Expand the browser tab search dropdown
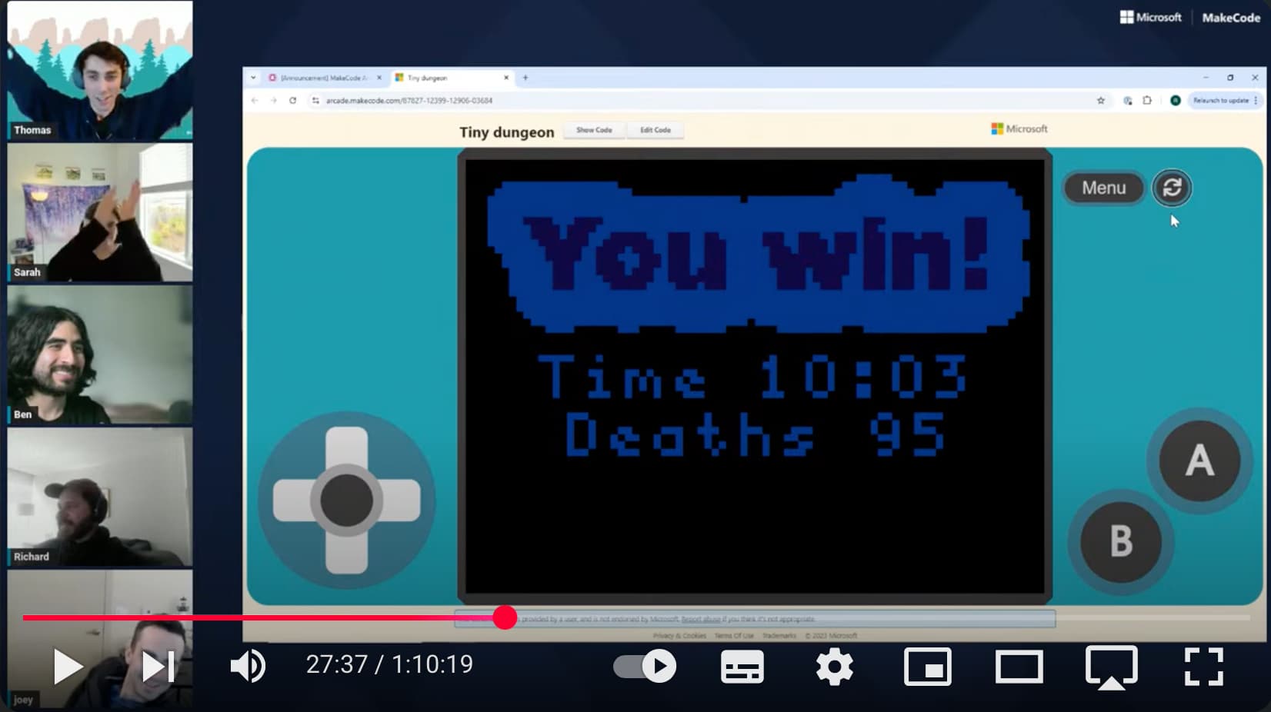Image resolution: width=1271 pixels, height=712 pixels. tap(253, 78)
